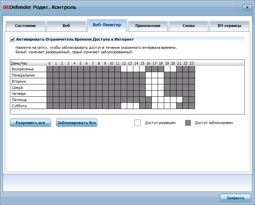Image resolution: width=255 pixels, height=205 pixels.
Task: Allow Понедельник hour 0 cell
Action: (x=50, y=75)
